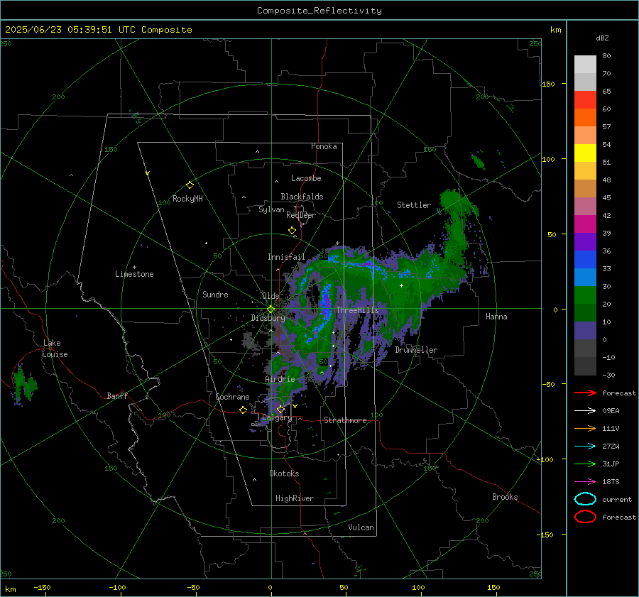The image size is (639, 597).
Task: Pick the 80 dBZ light gray swatch
Action: point(585,64)
